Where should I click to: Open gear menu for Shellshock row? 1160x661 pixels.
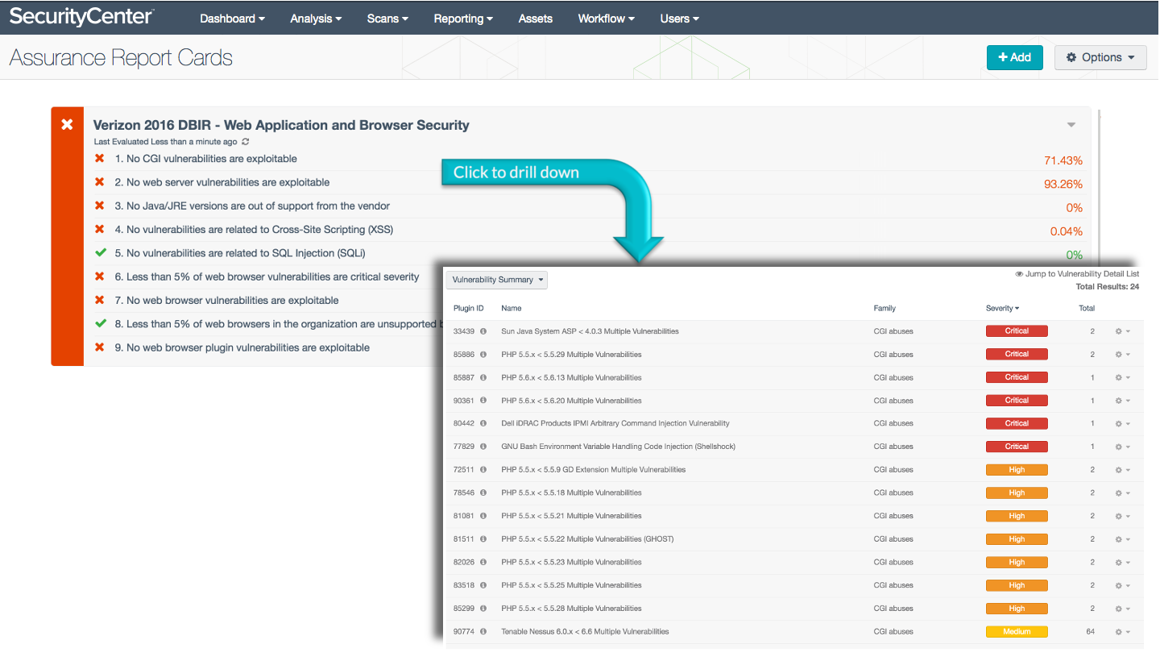tap(1122, 447)
